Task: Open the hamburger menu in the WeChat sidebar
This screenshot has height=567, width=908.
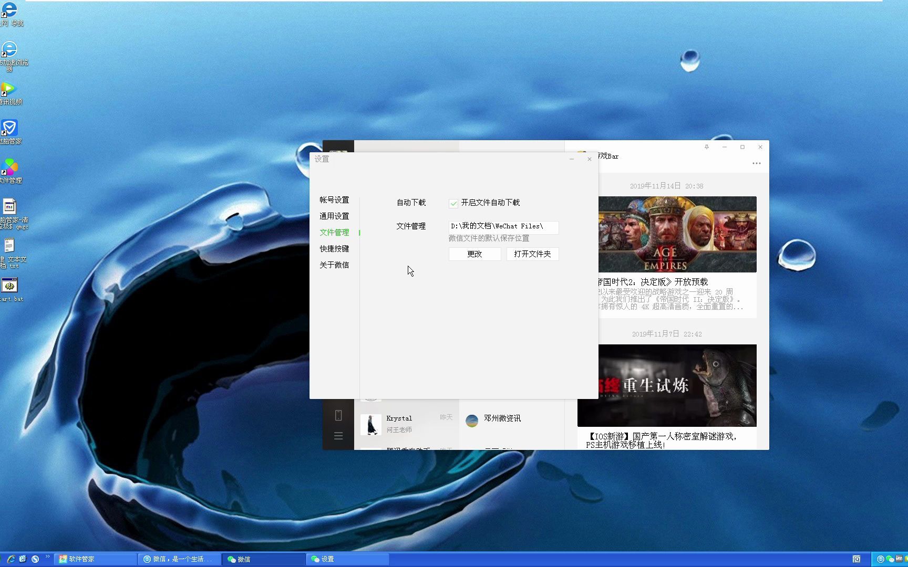Action: point(338,436)
